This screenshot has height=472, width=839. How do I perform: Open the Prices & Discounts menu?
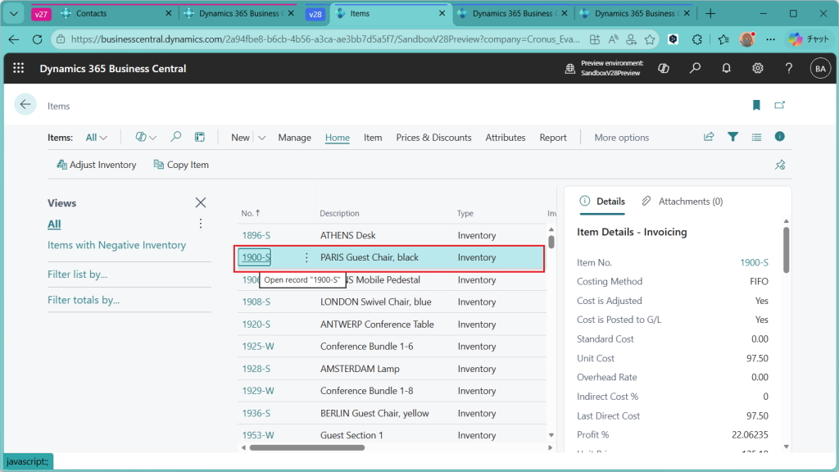tap(433, 138)
